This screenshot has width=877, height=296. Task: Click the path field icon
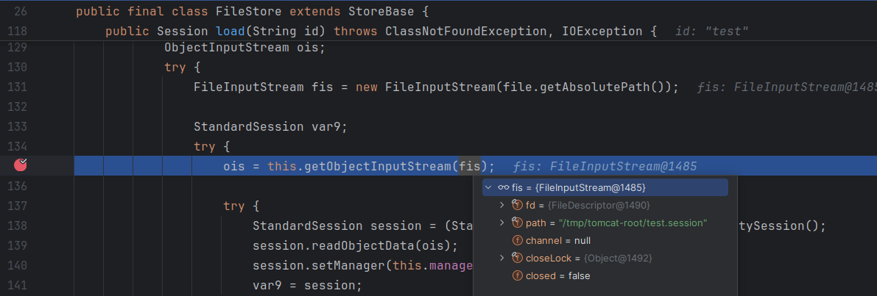[518, 223]
